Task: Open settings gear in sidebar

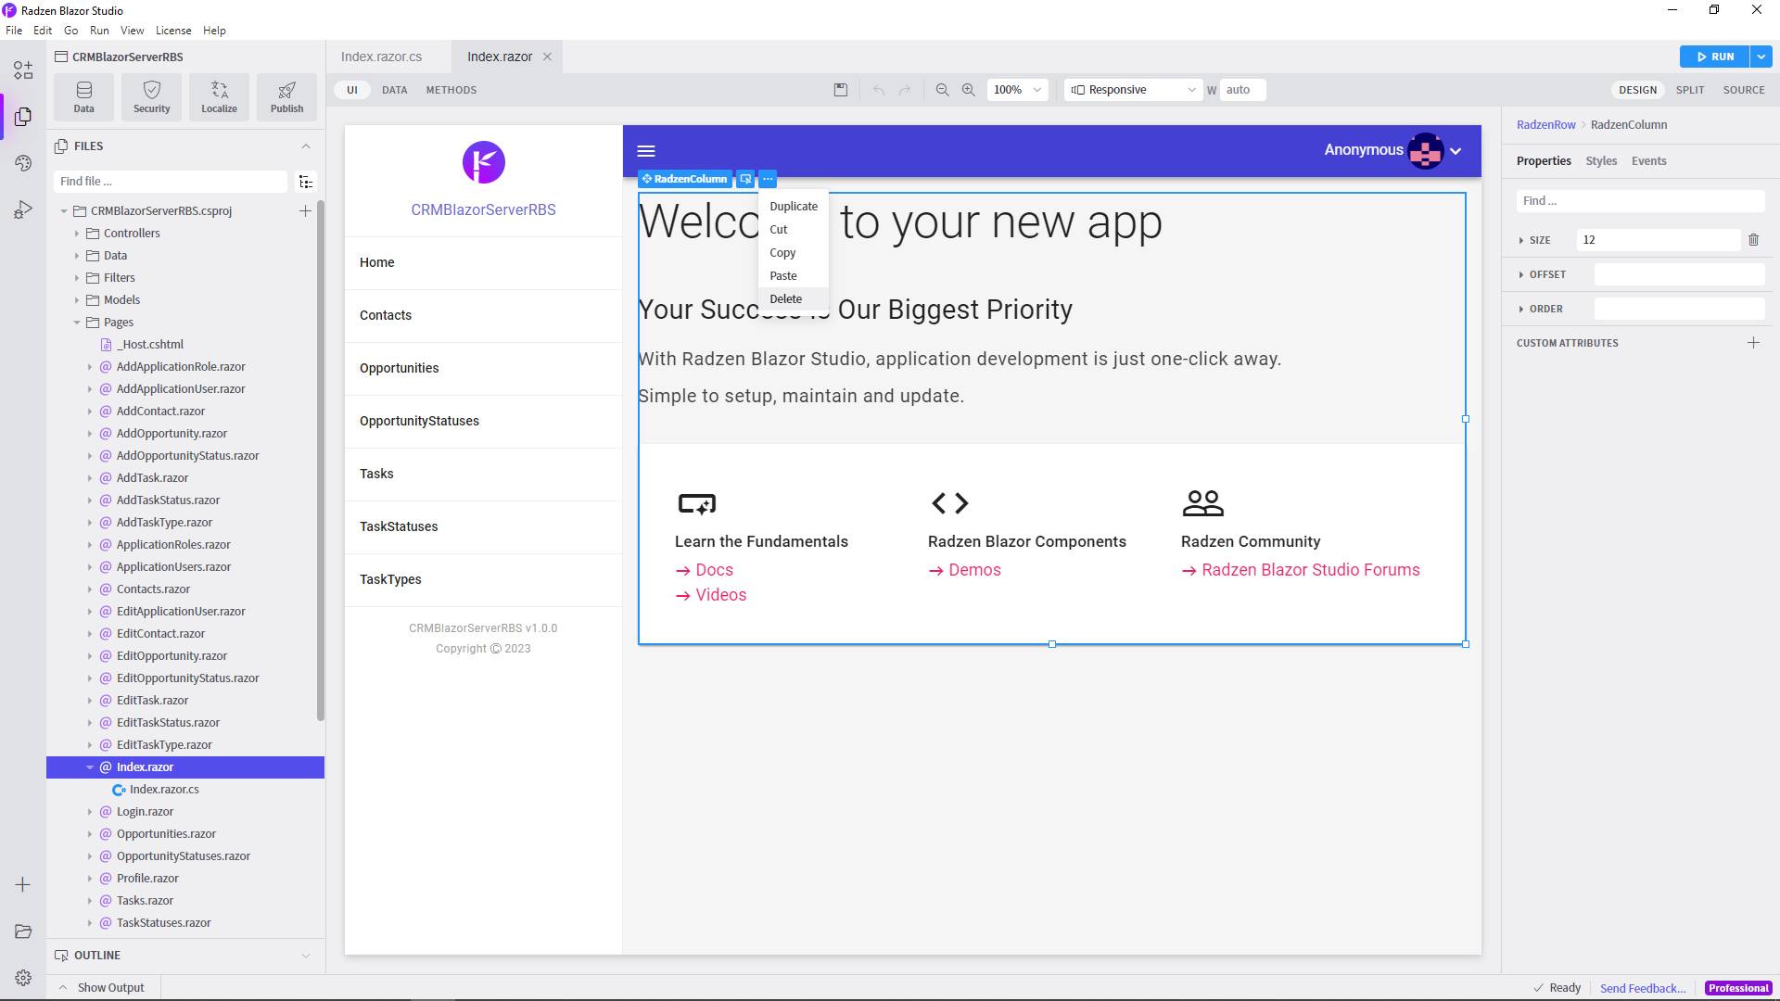Action: [23, 978]
